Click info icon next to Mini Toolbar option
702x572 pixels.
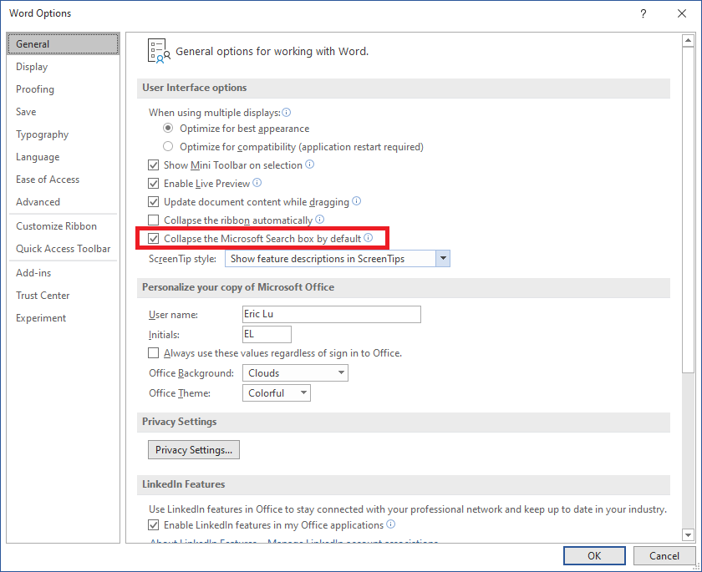pyautogui.click(x=310, y=165)
